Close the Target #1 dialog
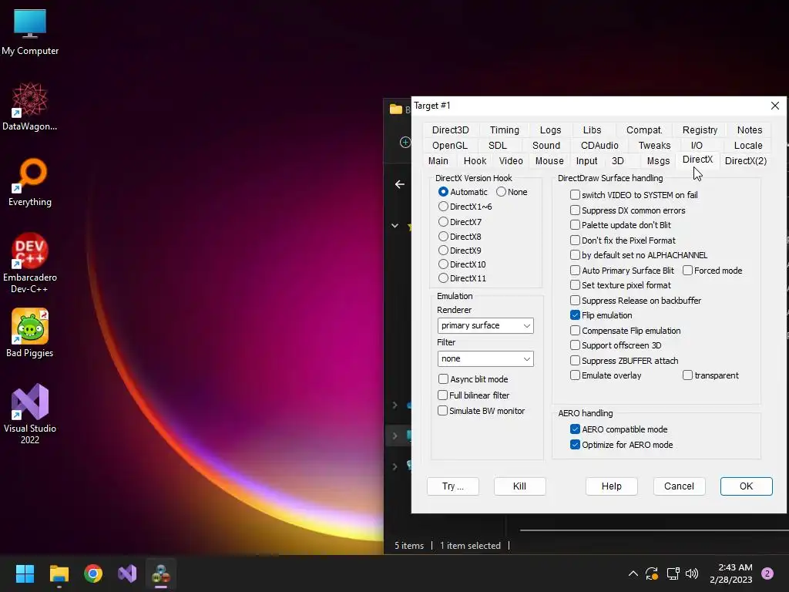 (x=775, y=106)
